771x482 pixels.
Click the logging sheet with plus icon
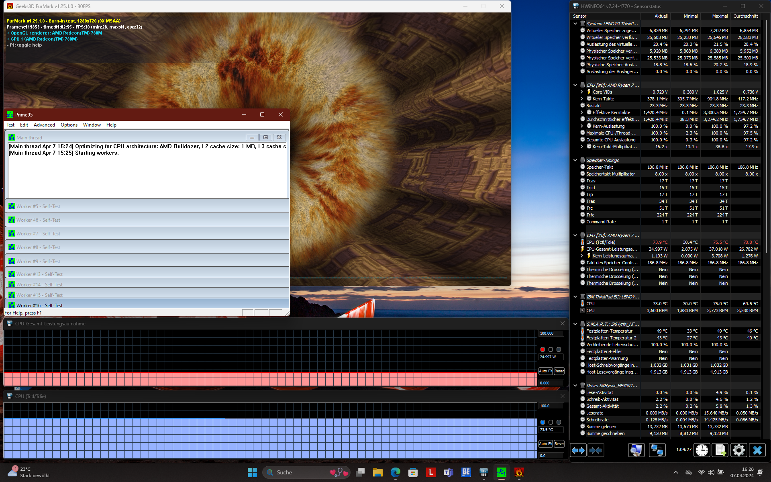tap(720, 450)
